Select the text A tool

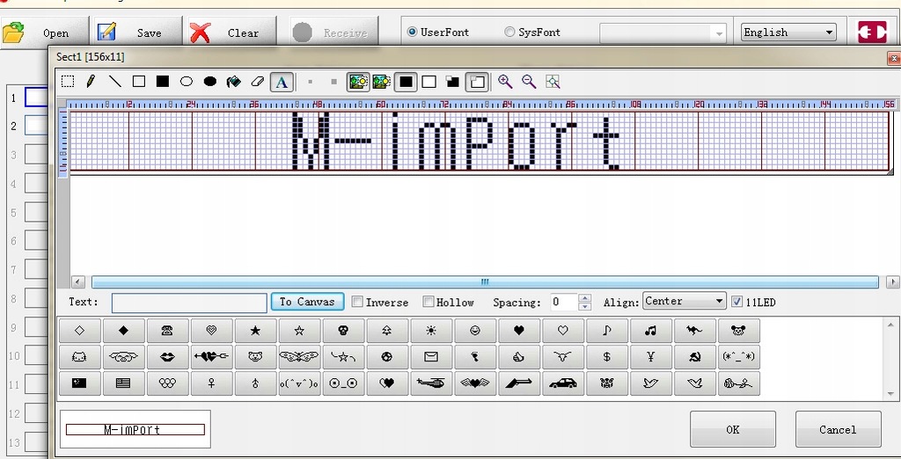coord(282,82)
